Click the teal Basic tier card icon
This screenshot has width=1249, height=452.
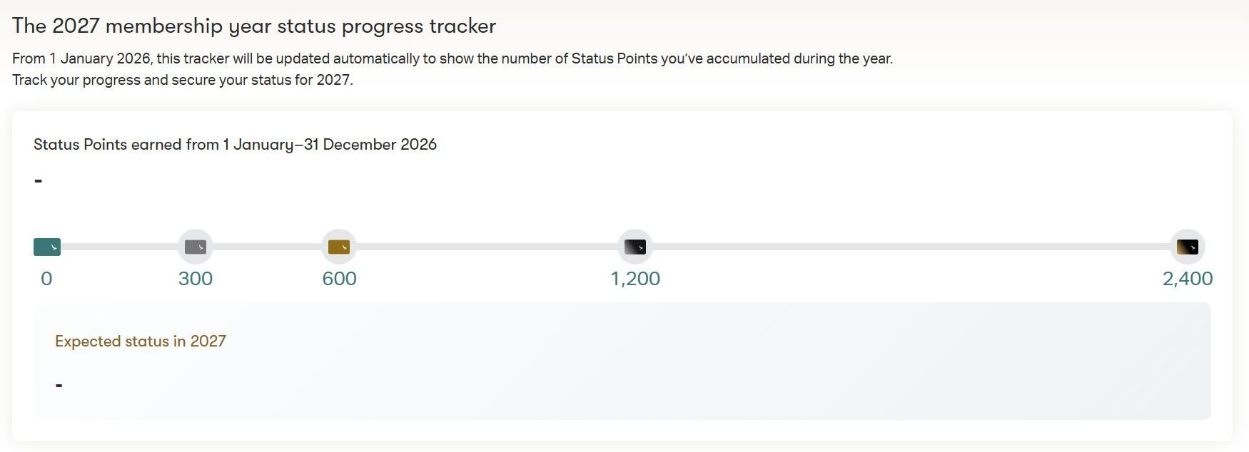coord(47,246)
